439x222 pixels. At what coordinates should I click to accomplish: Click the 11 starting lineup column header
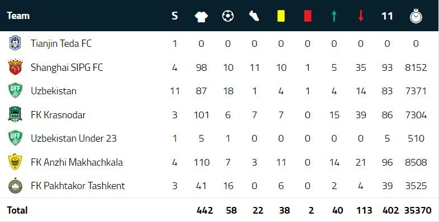click(x=387, y=16)
